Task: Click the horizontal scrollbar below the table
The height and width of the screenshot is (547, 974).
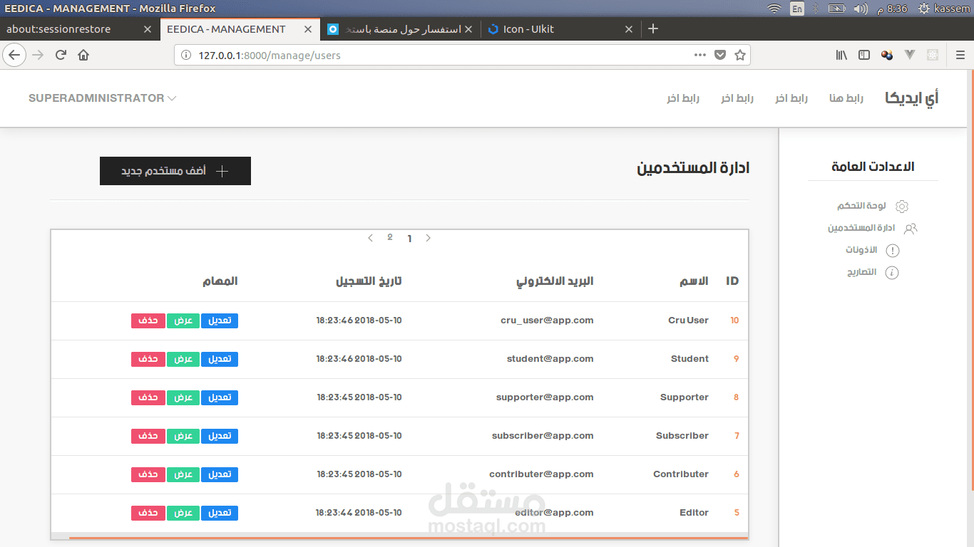Action: [399, 540]
